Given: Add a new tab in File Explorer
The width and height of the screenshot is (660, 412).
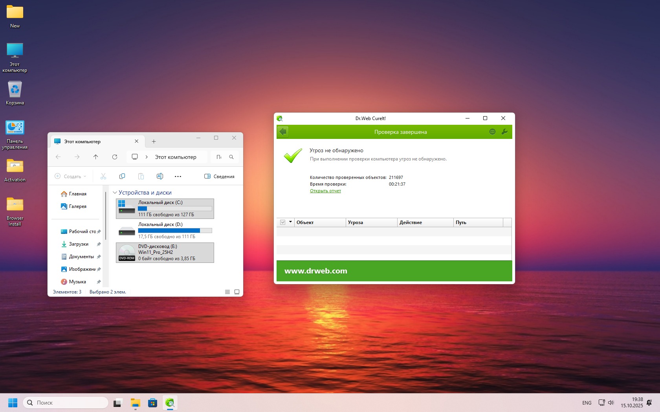Looking at the screenshot, I should coord(154,142).
